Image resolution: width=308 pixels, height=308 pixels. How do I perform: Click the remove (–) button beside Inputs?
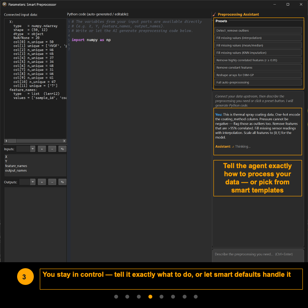click(52, 149)
